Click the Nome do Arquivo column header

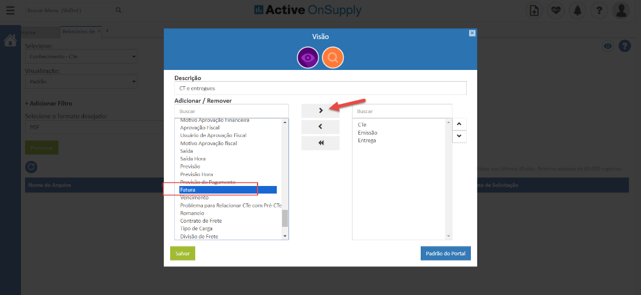coord(50,185)
